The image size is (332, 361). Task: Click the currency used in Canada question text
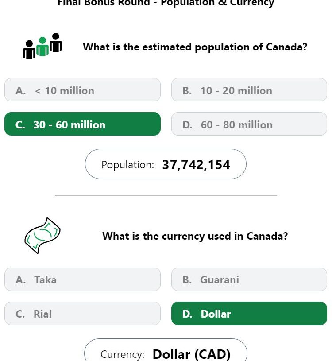[195, 236]
